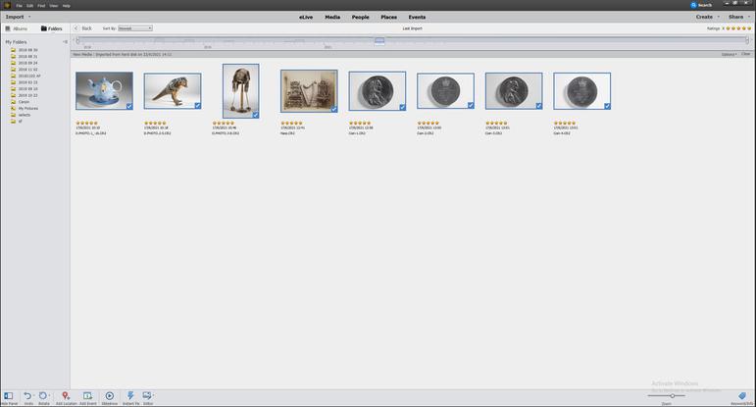Click the Rotate icon
The image size is (756, 407).
[43, 396]
